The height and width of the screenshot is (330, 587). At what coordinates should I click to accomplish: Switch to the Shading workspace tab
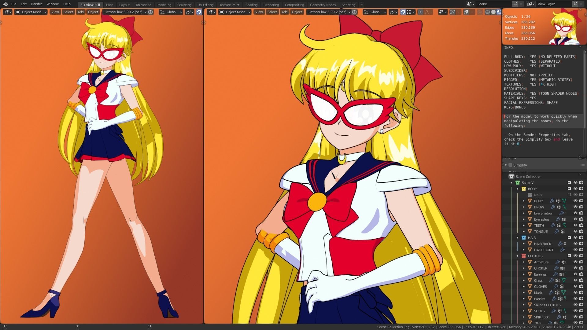[x=251, y=5]
